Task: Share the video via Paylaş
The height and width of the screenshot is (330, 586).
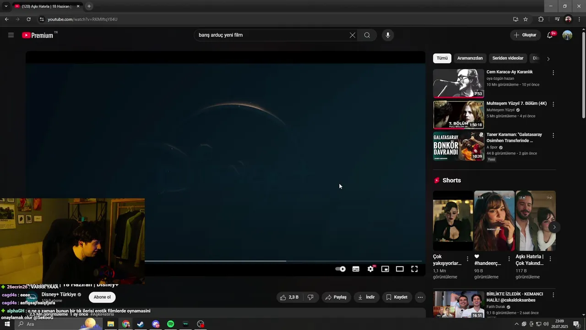Action: tap(336, 297)
